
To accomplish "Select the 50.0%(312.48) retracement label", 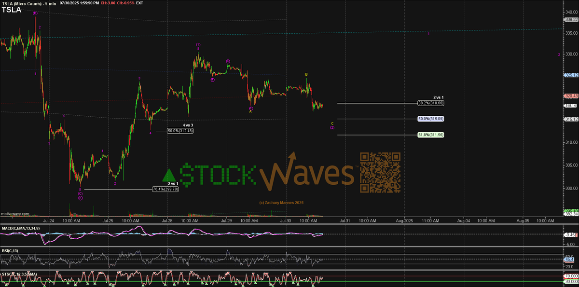I will coord(180,131).
